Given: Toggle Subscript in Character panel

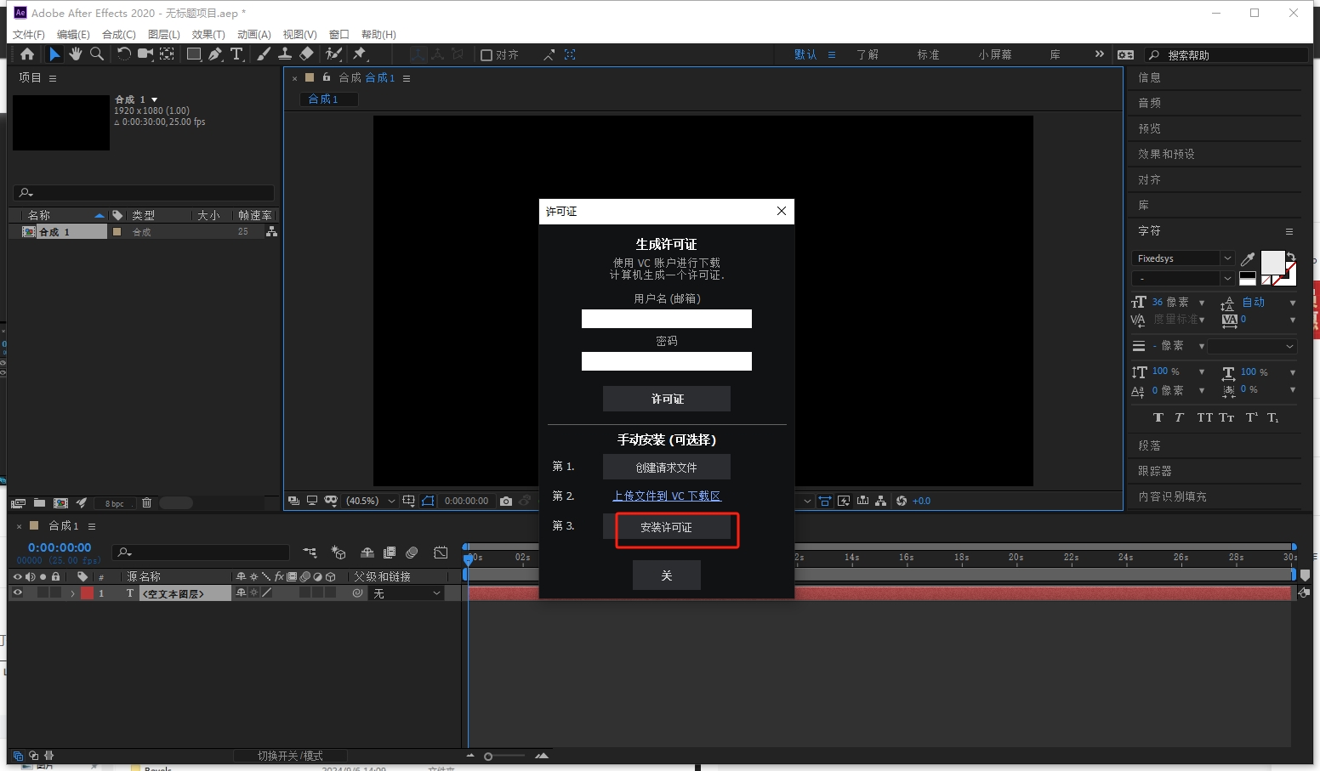Looking at the screenshot, I should point(1272,417).
